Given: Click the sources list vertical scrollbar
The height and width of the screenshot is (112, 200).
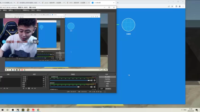Looking at the screenshot, I should (x=47, y=77).
